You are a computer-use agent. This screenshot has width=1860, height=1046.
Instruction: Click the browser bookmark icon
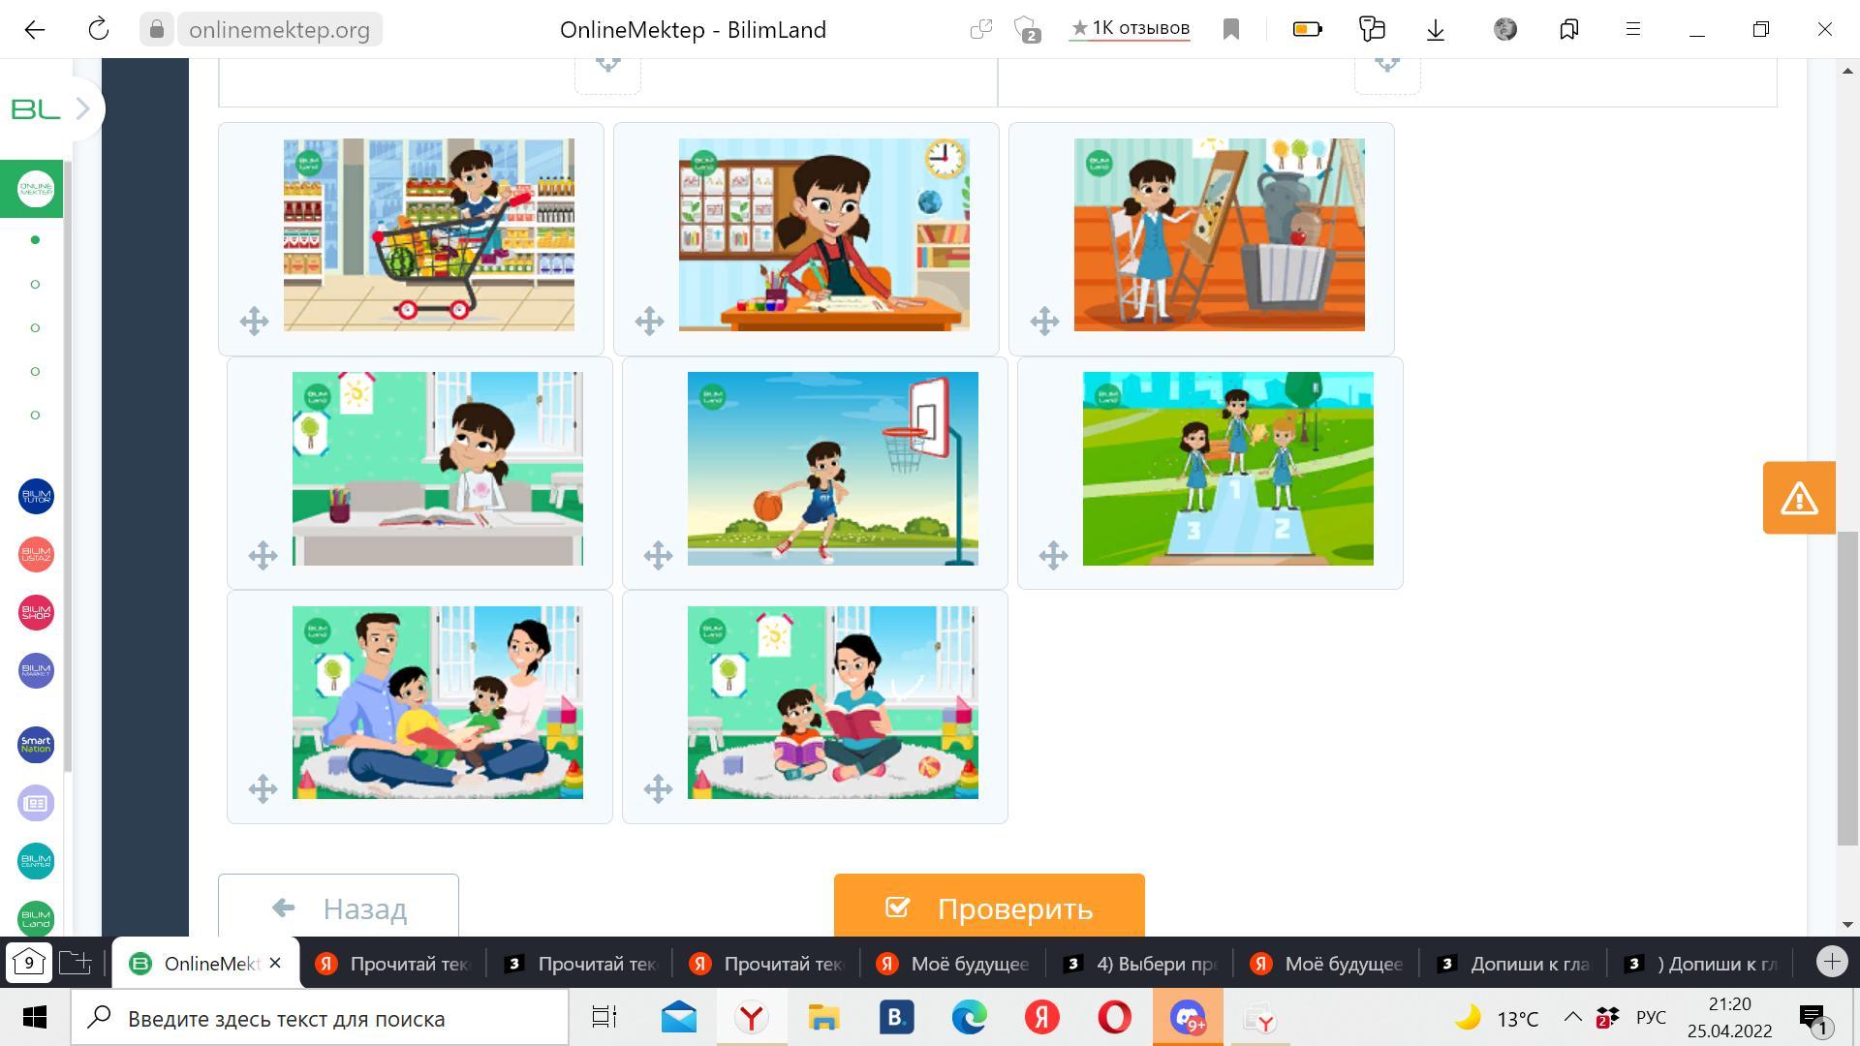click(1231, 29)
